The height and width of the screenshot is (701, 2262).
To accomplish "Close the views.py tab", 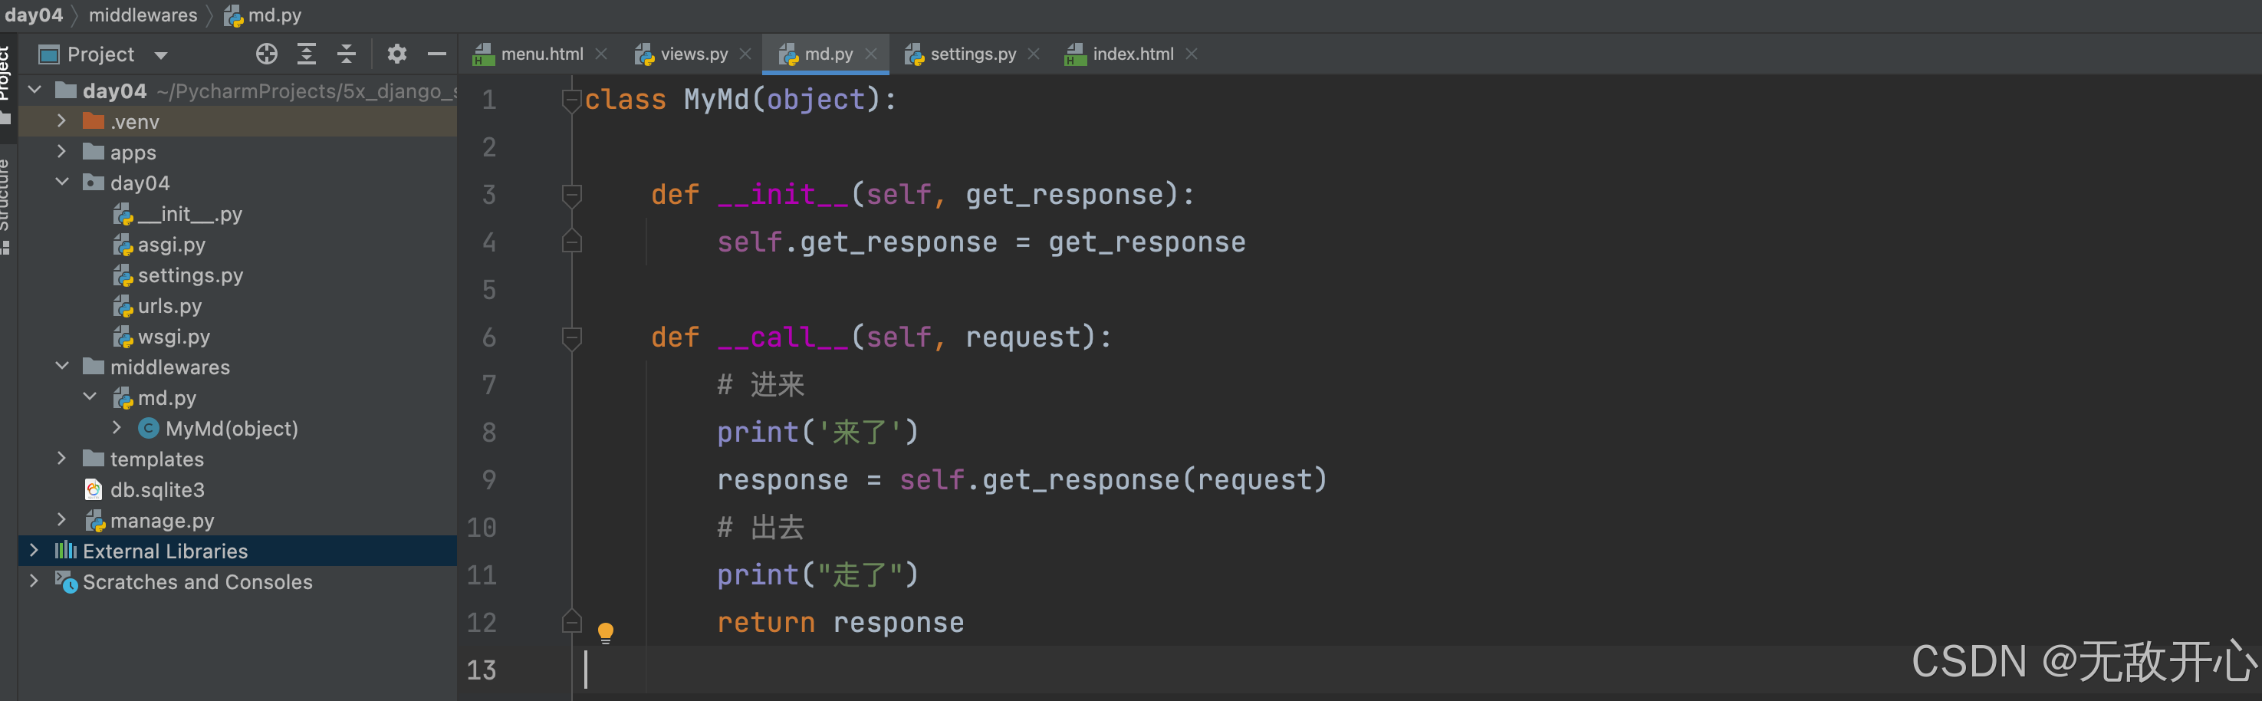I will pos(745,54).
